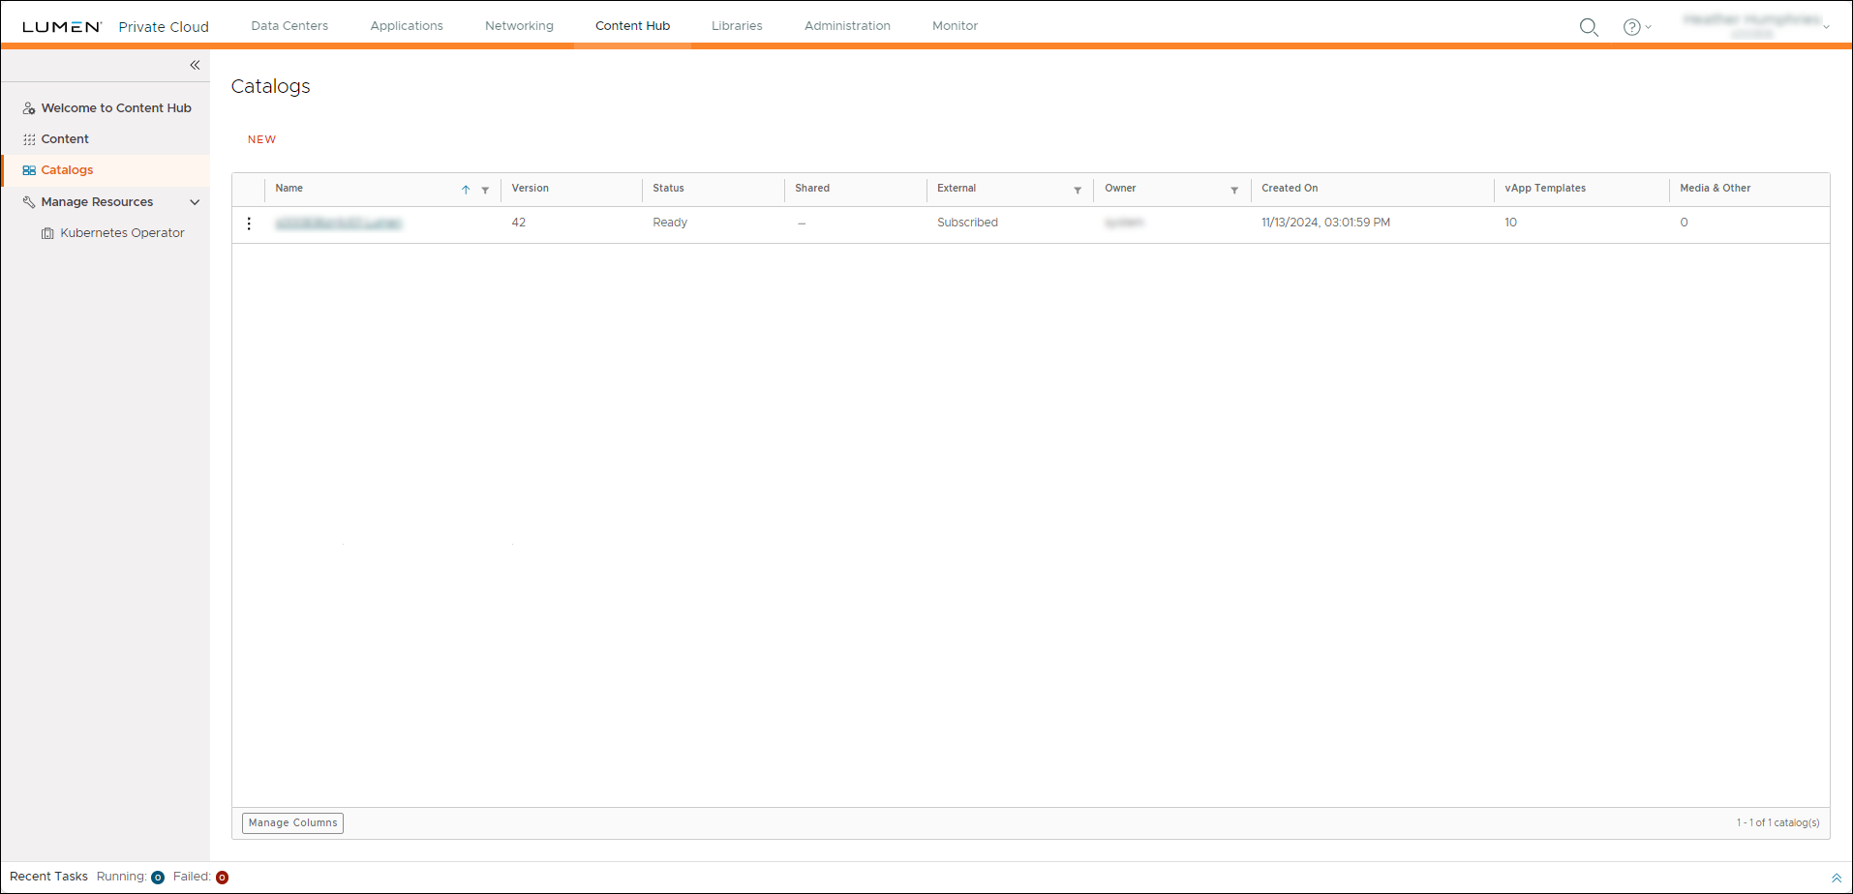
Task: Click the Subscribed external cell
Action: pos(967,223)
